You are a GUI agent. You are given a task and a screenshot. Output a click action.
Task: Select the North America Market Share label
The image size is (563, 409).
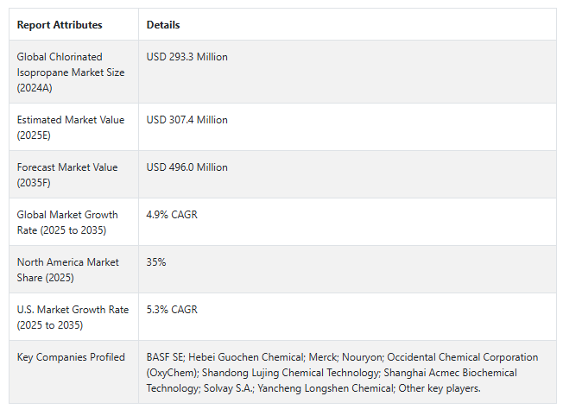pyautogui.click(x=67, y=270)
